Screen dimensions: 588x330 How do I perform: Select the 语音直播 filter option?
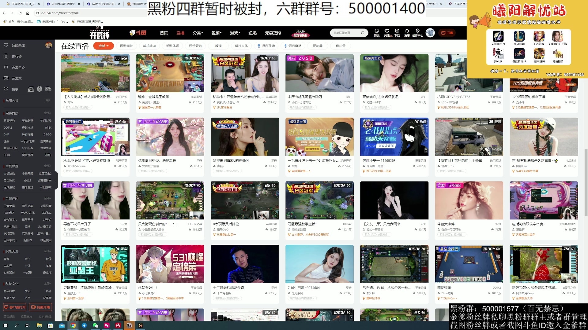(x=292, y=46)
